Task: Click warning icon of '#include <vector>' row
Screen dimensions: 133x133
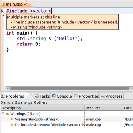Action: click(x=12, y=124)
